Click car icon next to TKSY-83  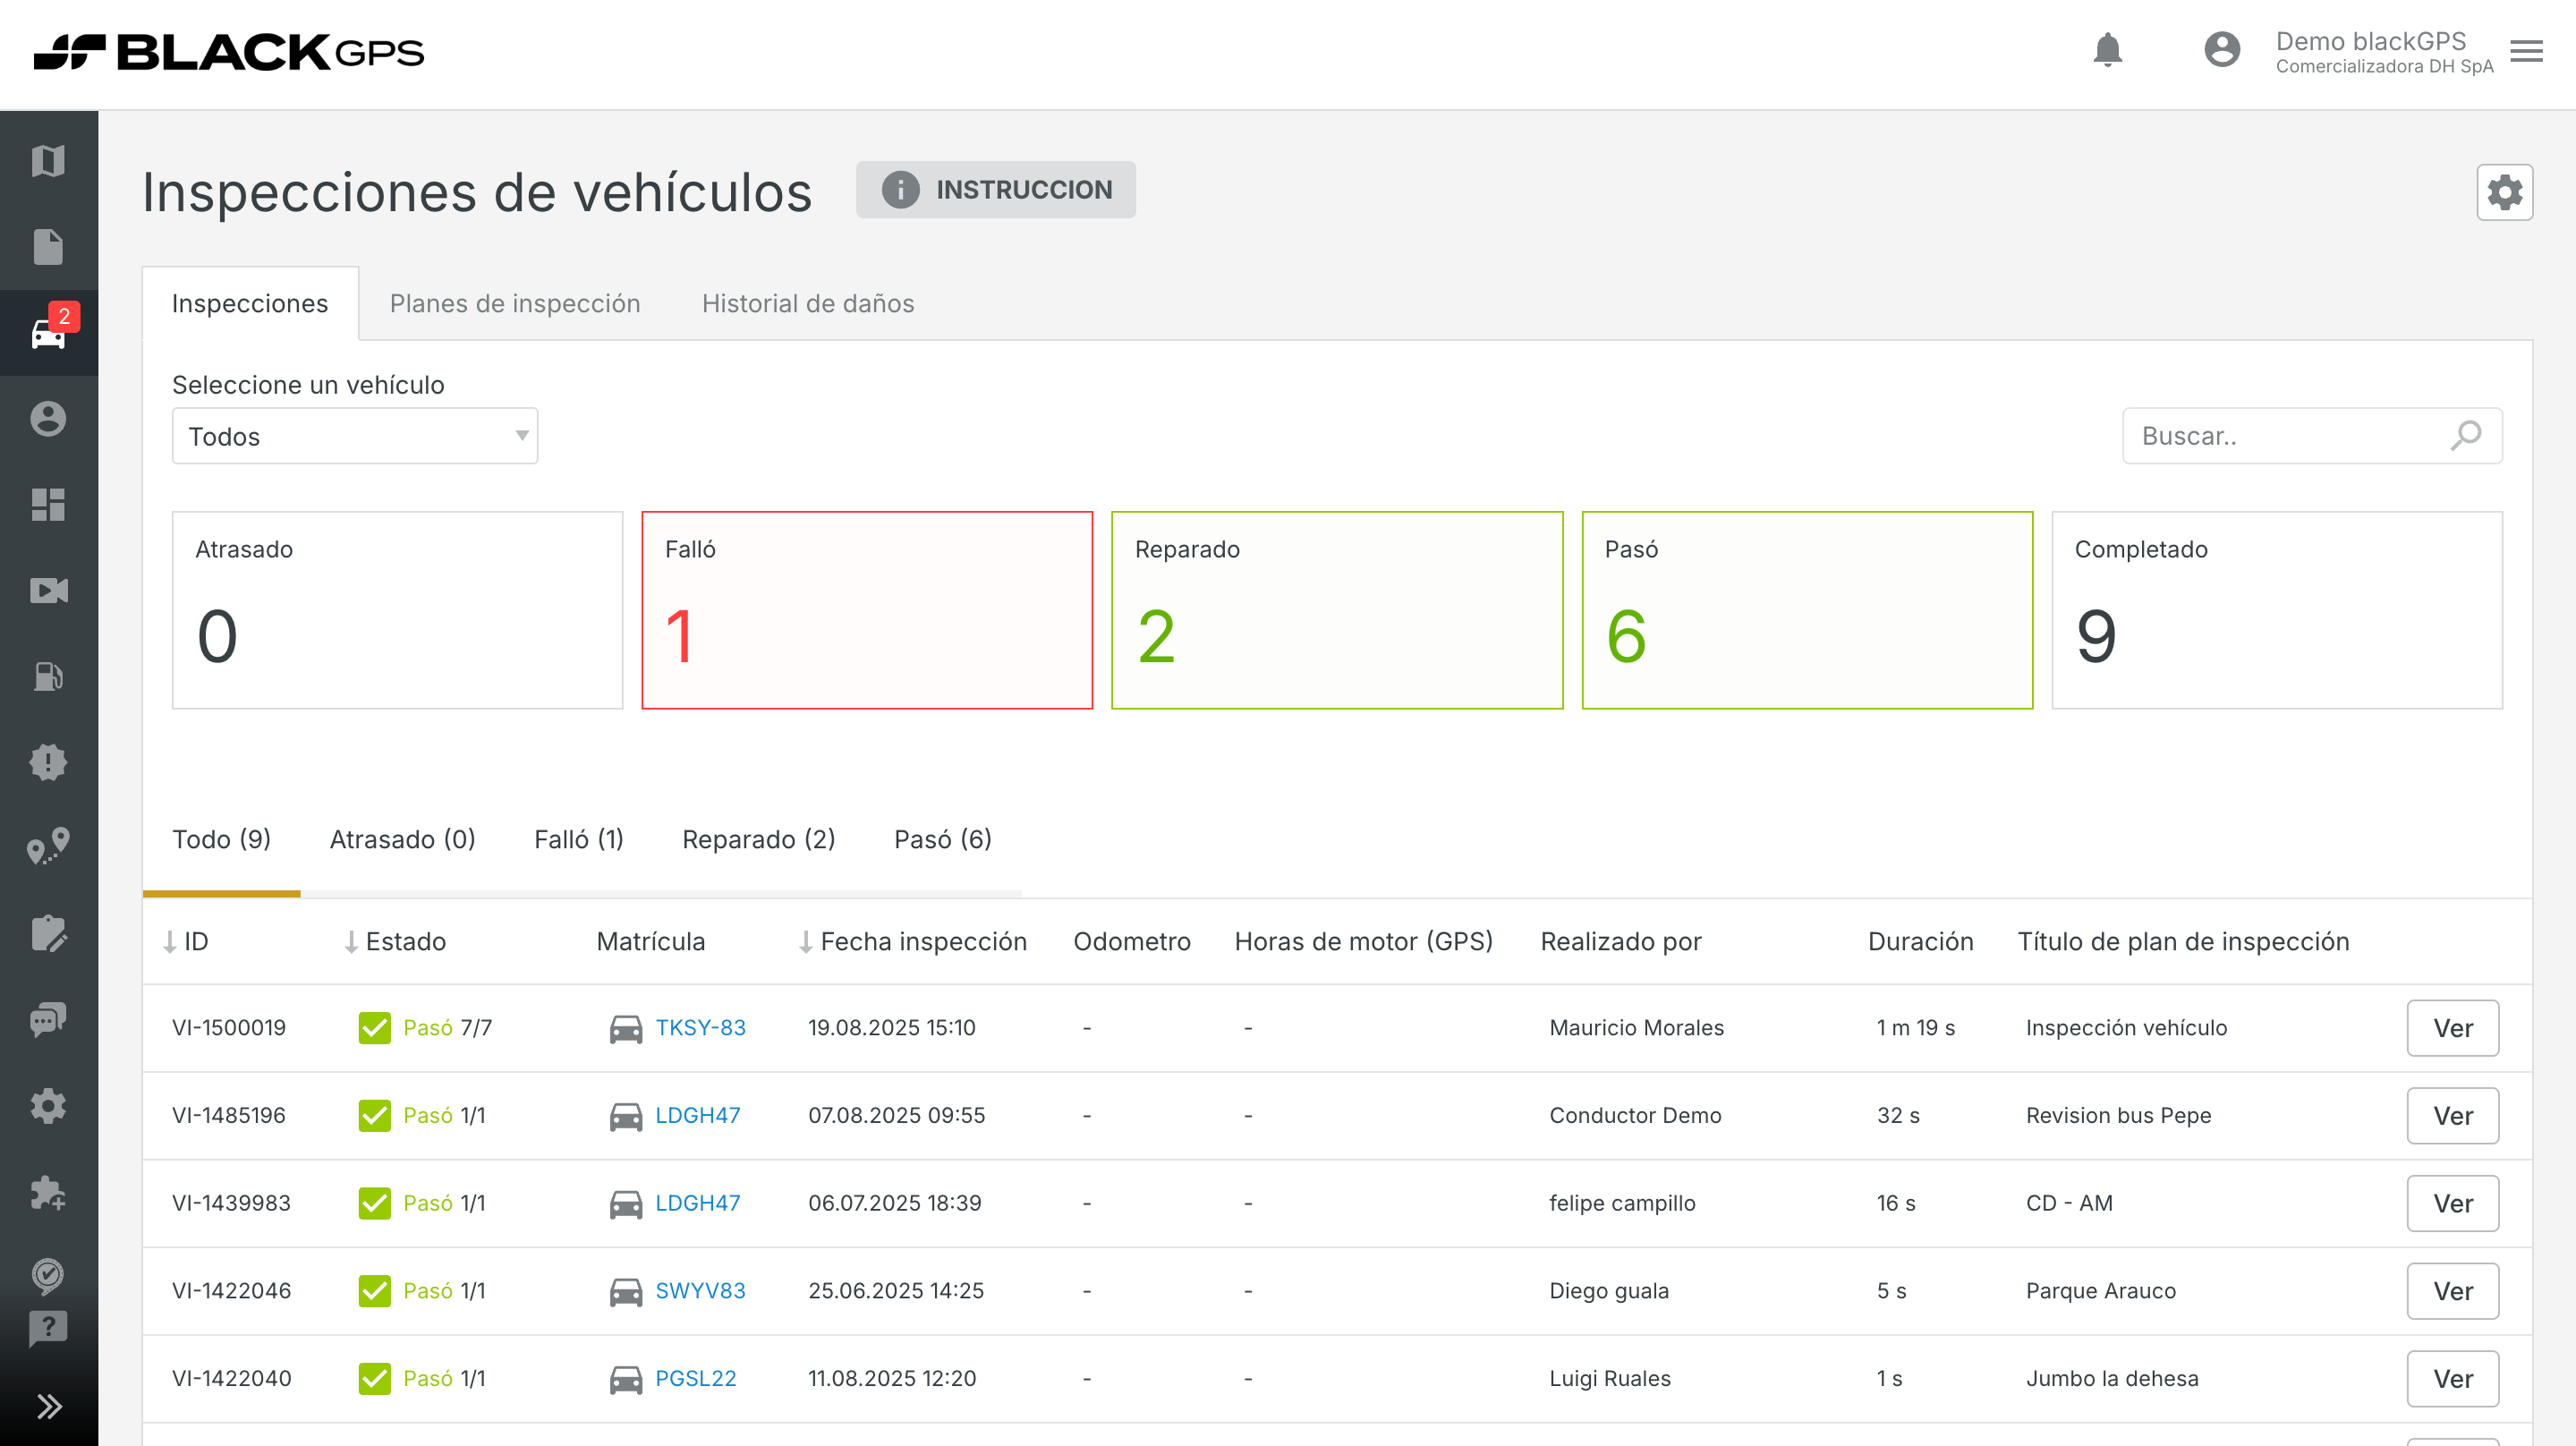[x=626, y=1028]
